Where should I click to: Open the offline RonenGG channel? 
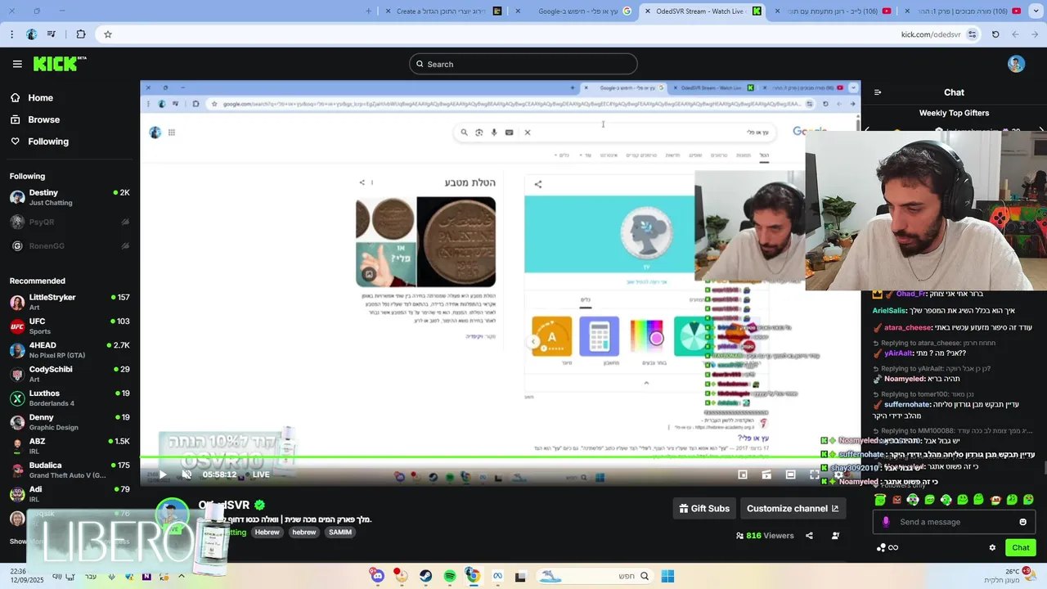(70, 245)
